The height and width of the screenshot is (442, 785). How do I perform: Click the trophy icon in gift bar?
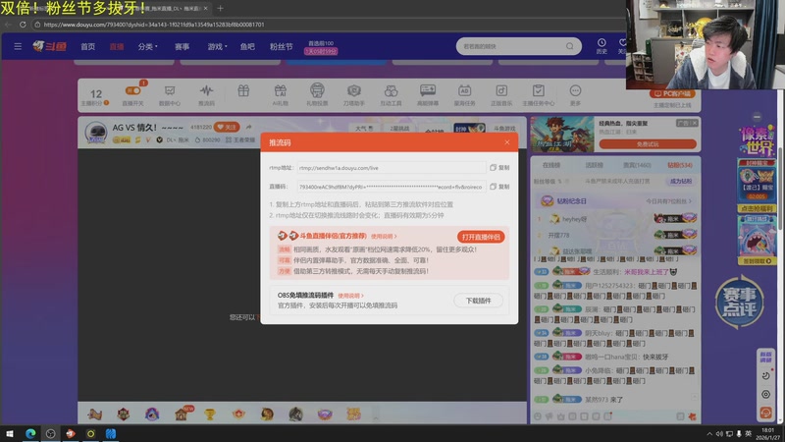pos(210,414)
